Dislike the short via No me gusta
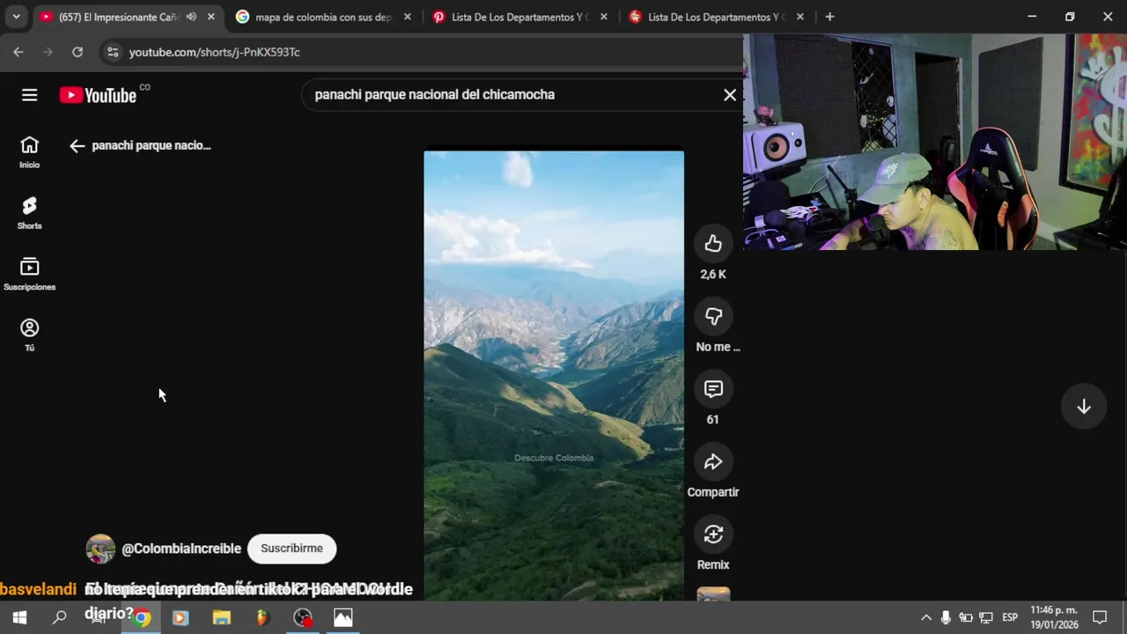 point(713,316)
